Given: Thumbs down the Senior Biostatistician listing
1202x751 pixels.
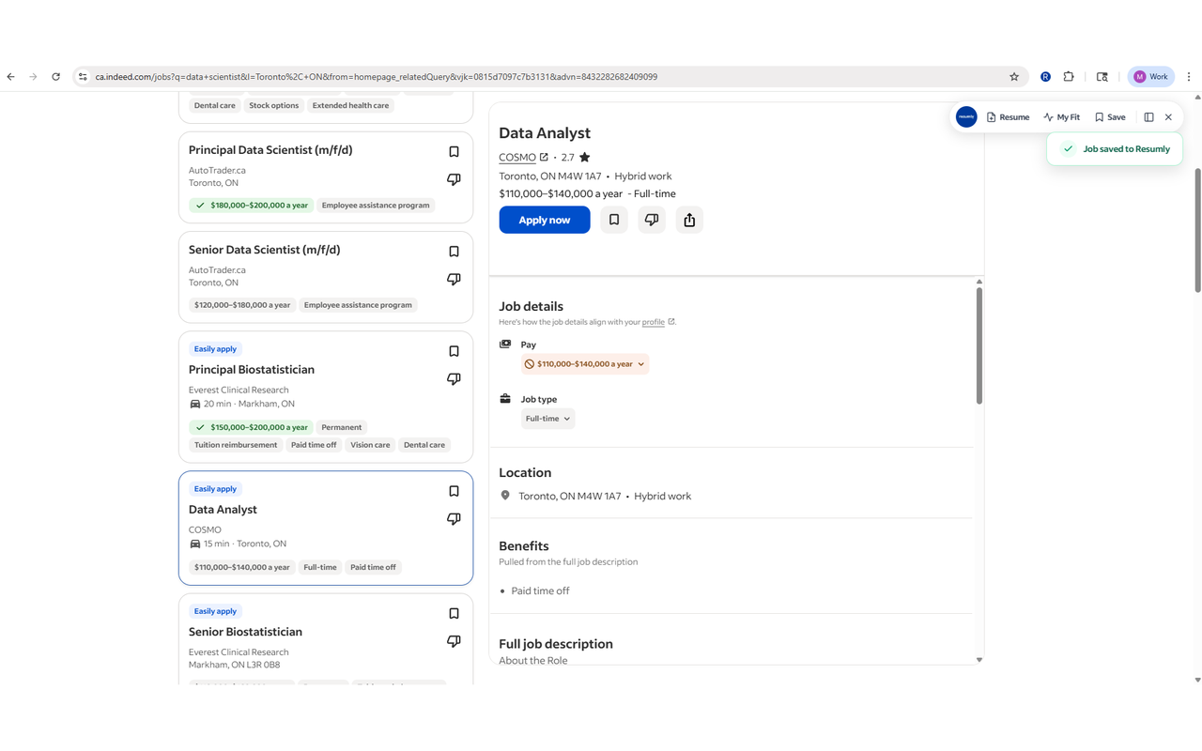Looking at the screenshot, I should 454,641.
